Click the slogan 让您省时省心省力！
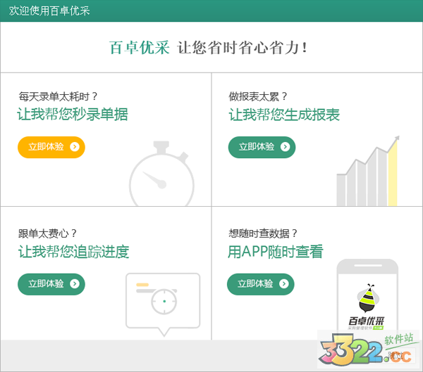The width and height of the screenshot is (423, 372). coord(243,48)
